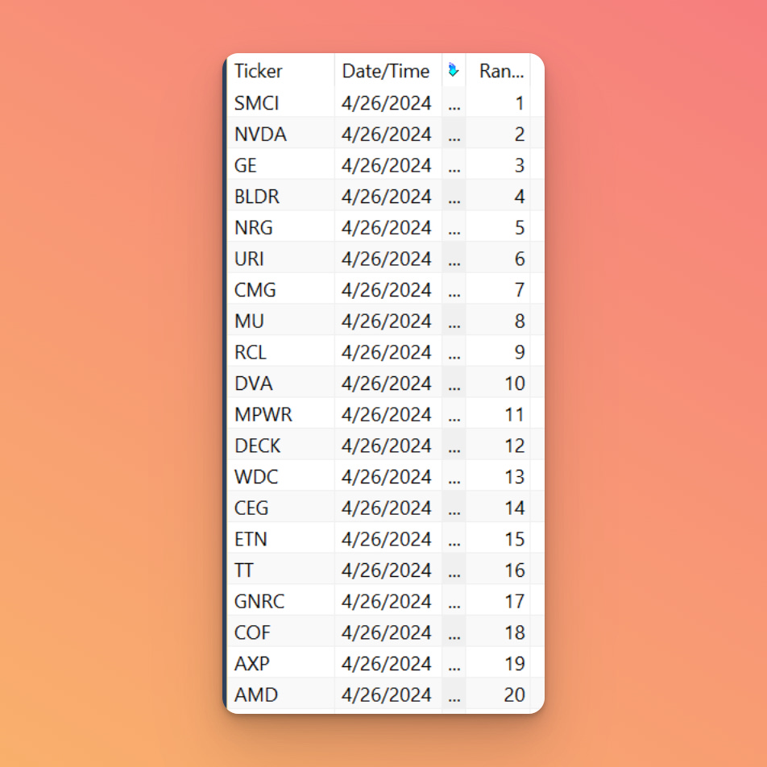This screenshot has width=767, height=767.
Task: Click the ellipsis cell in the RCL row
Action: pos(454,352)
